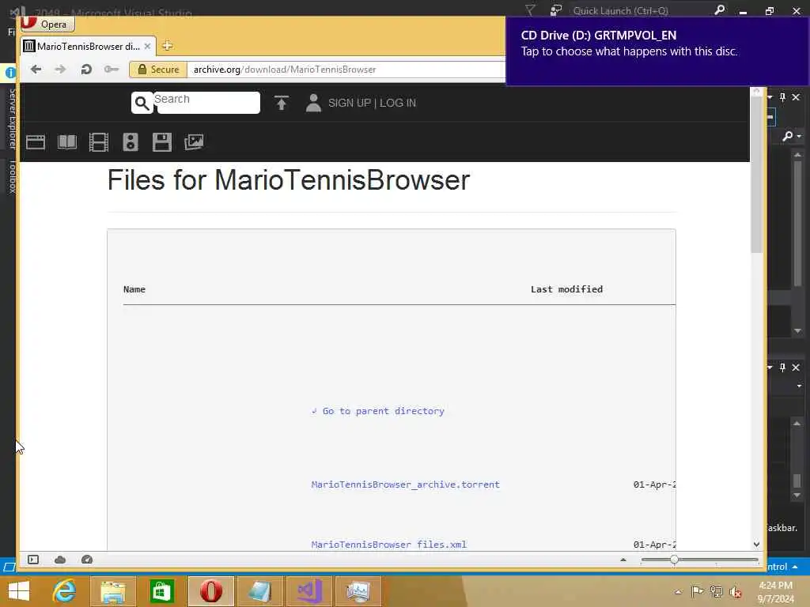Click the Opera page scroll-down arrow
Viewport: 810px width, 607px height.
tap(757, 544)
